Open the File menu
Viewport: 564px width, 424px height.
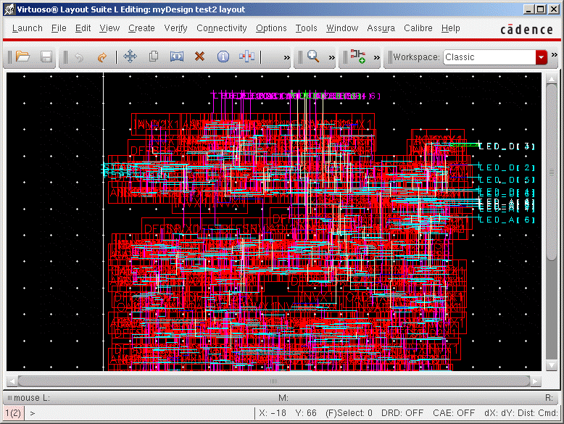click(59, 28)
